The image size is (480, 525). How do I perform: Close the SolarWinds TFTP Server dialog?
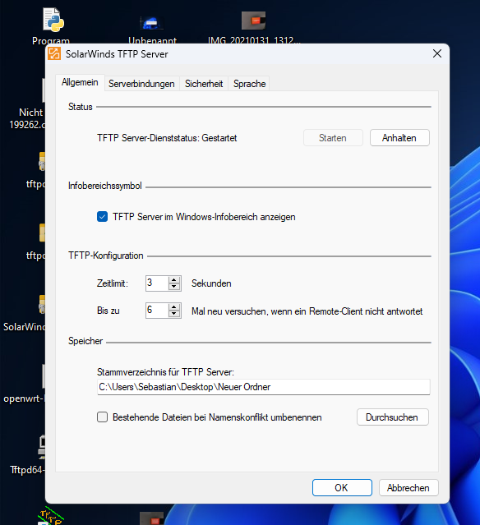pyautogui.click(x=437, y=53)
